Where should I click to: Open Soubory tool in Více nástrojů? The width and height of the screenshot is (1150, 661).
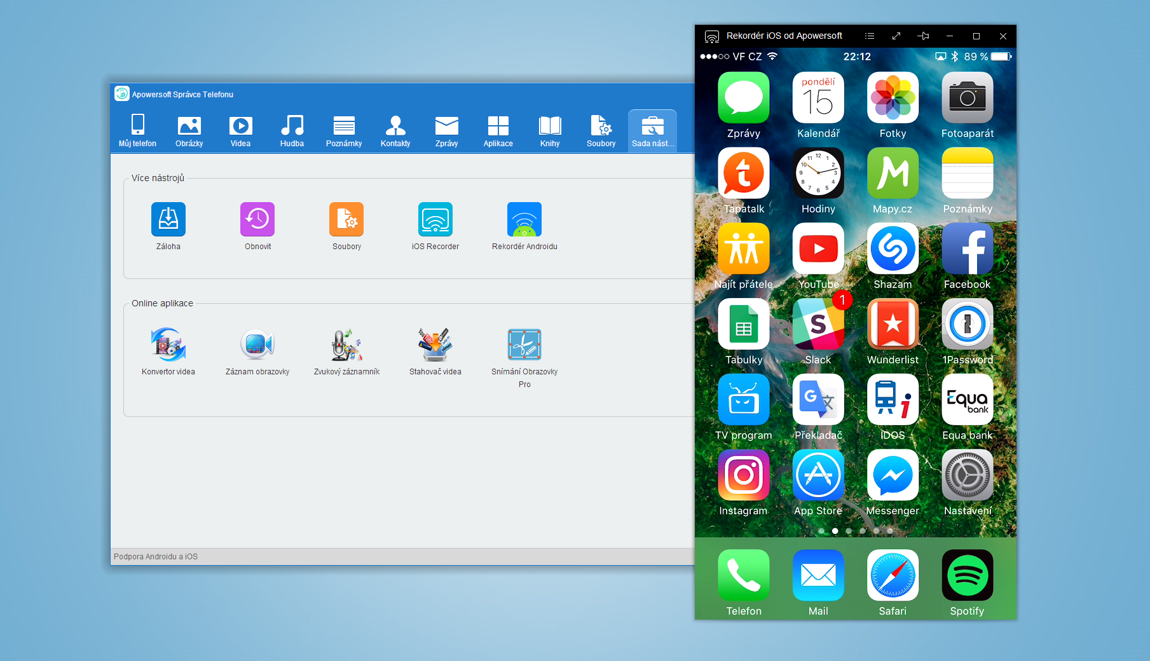point(346,220)
